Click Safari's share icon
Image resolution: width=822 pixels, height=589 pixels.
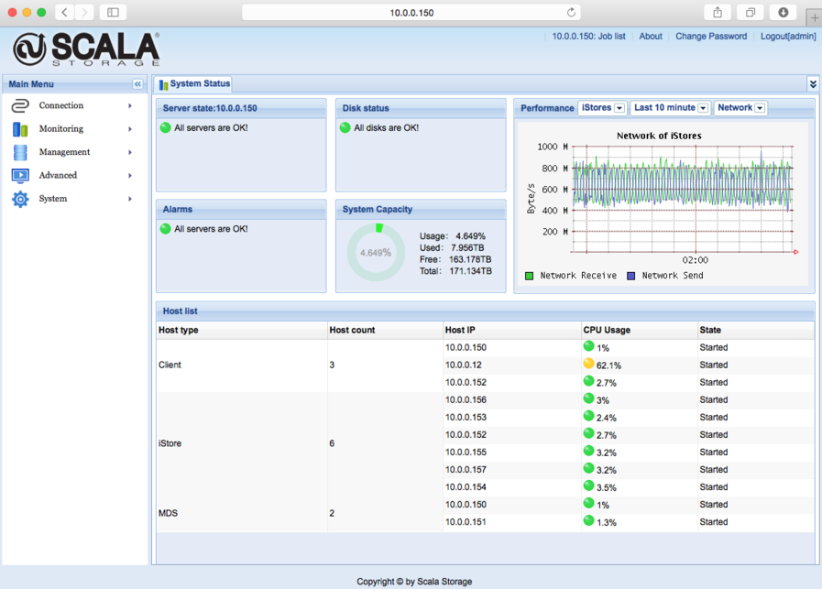pyautogui.click(x=717, y=12)
